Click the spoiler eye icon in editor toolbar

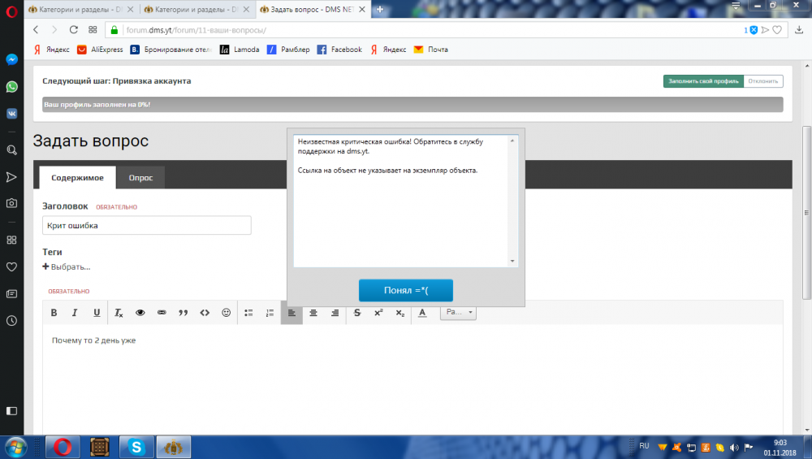[x=140, y=313]
